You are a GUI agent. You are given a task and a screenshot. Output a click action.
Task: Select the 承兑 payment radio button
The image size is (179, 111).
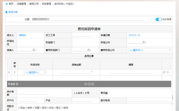click(x=41, y=108)
